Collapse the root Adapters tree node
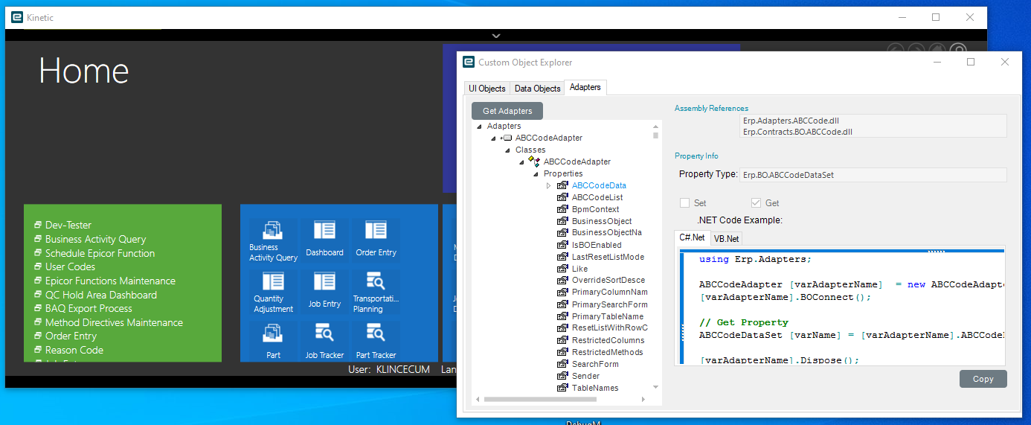The height and width of the screenshot is (425, 1031). pyautogui.click(x=479, y=127)
